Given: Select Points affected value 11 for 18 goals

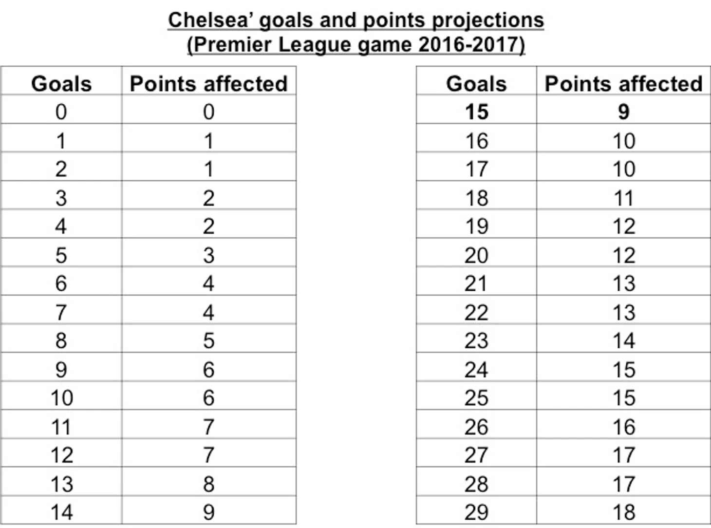Looking at the screenshot, I should coord(623,198).
